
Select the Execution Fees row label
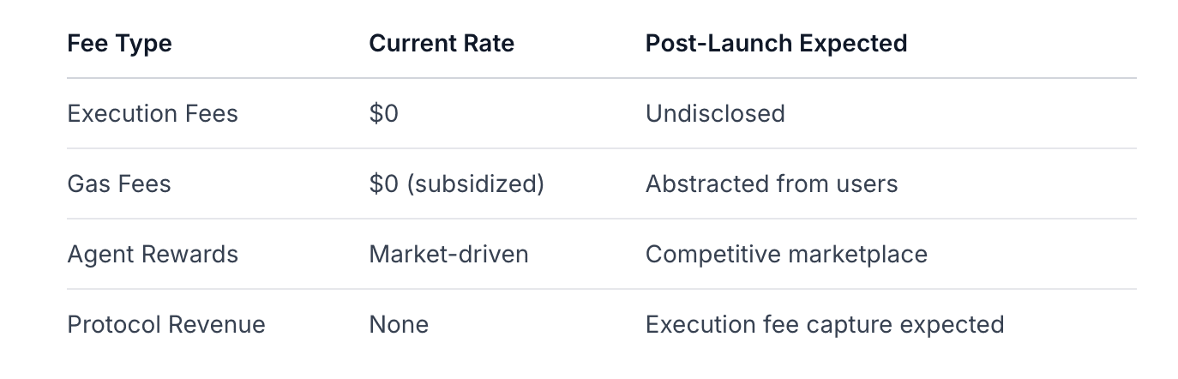153,113
